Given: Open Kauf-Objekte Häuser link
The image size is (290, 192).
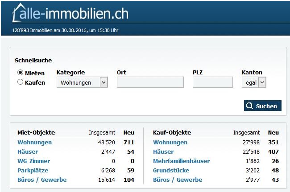Looking at the screenshot, I should (x=163, y=152).
